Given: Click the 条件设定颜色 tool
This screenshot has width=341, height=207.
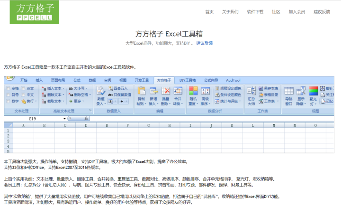Looking at the screenshot, I should click(228, 95).
